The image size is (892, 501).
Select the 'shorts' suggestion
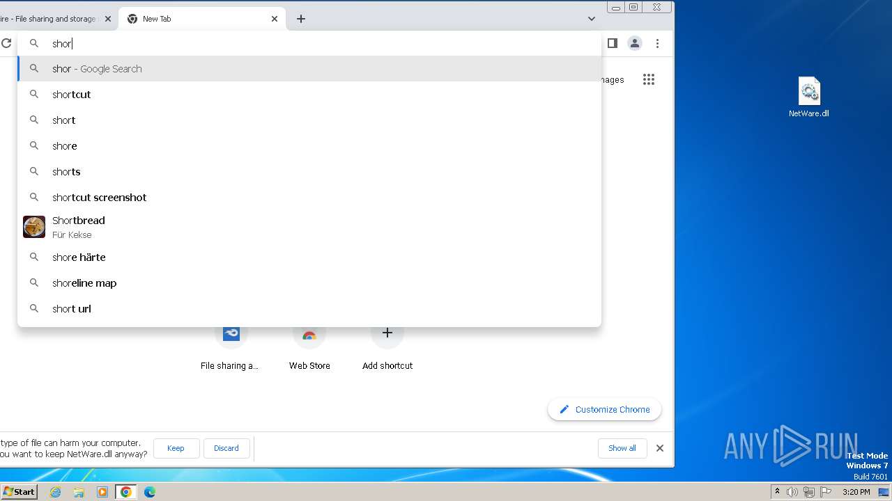tap(309, 172)
